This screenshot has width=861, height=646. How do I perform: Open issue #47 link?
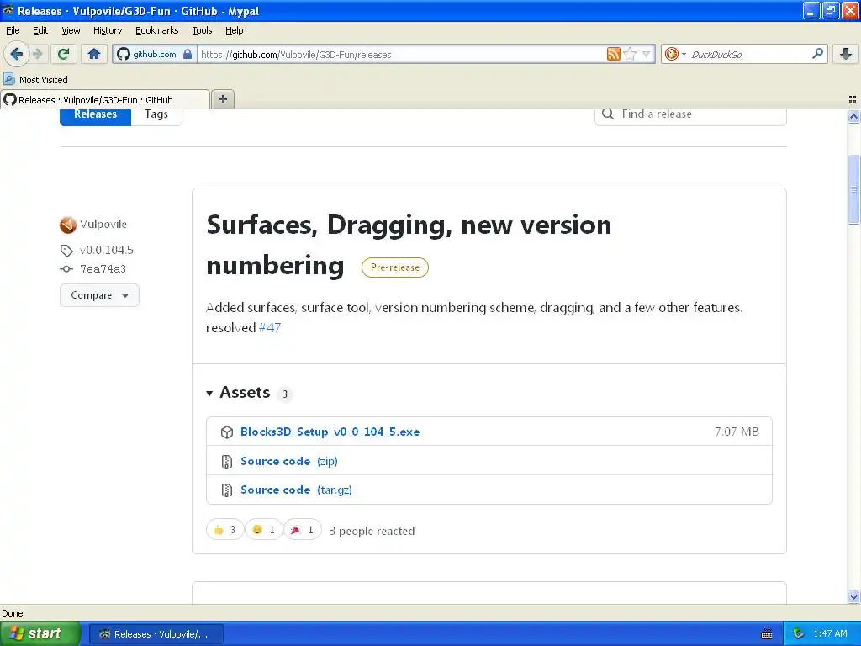click(270, 327)
